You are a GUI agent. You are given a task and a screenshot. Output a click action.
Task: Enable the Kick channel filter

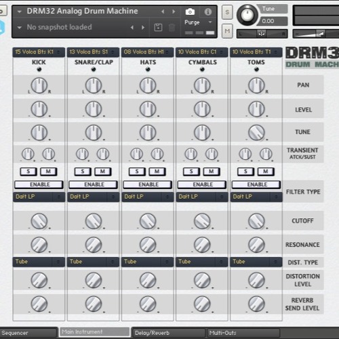[x=39, y=184]
